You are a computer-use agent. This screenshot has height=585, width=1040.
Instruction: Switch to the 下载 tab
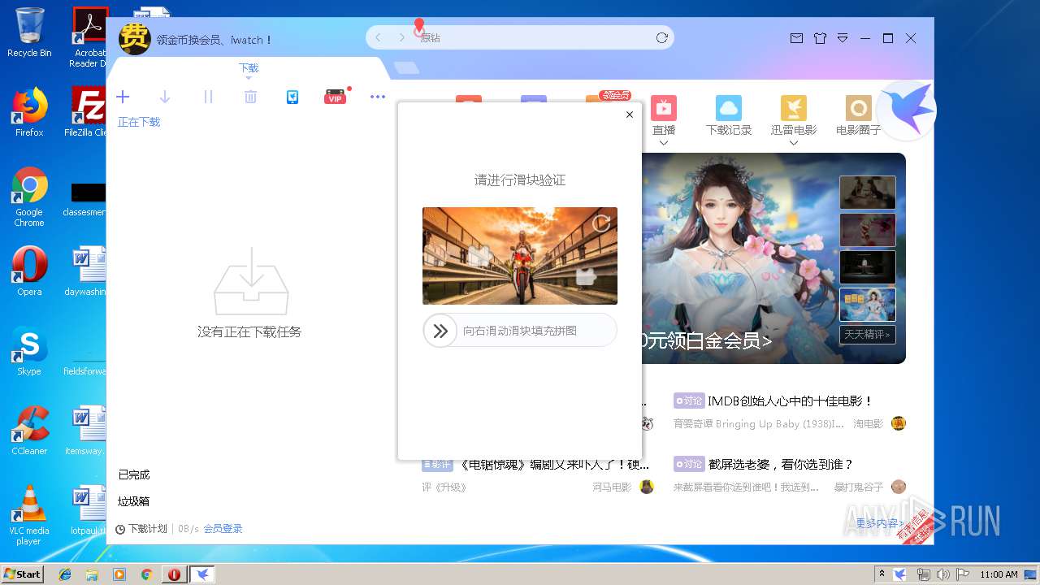pyautogui.click(x=249, y=68)
